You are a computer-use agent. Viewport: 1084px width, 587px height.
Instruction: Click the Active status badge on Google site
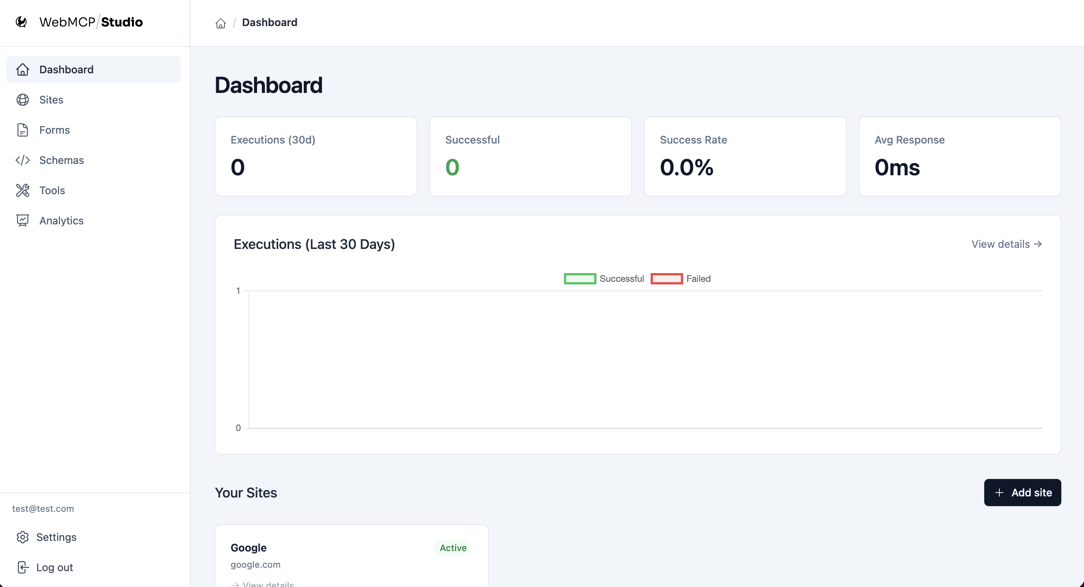pos(453,548)
